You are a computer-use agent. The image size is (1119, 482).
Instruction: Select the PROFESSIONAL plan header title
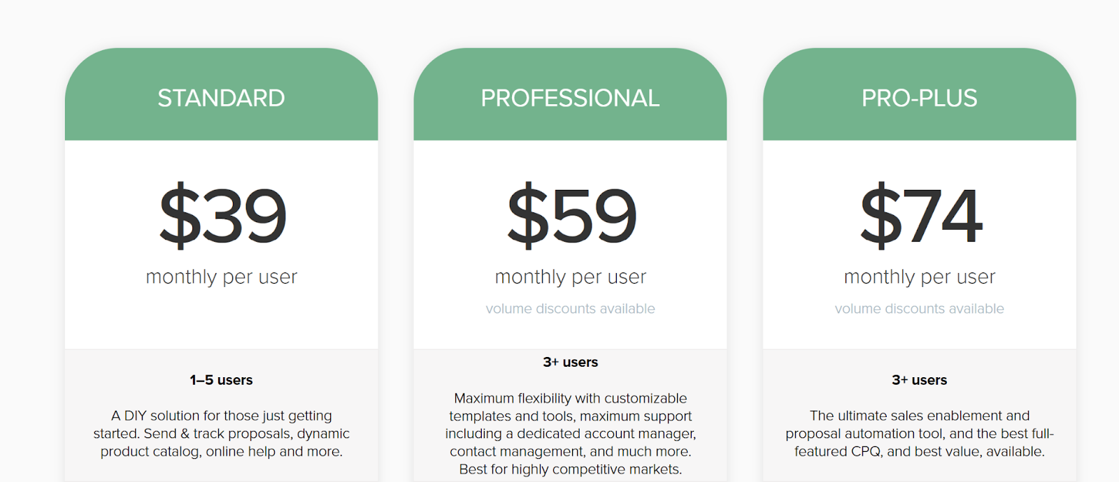coord(570,98)
